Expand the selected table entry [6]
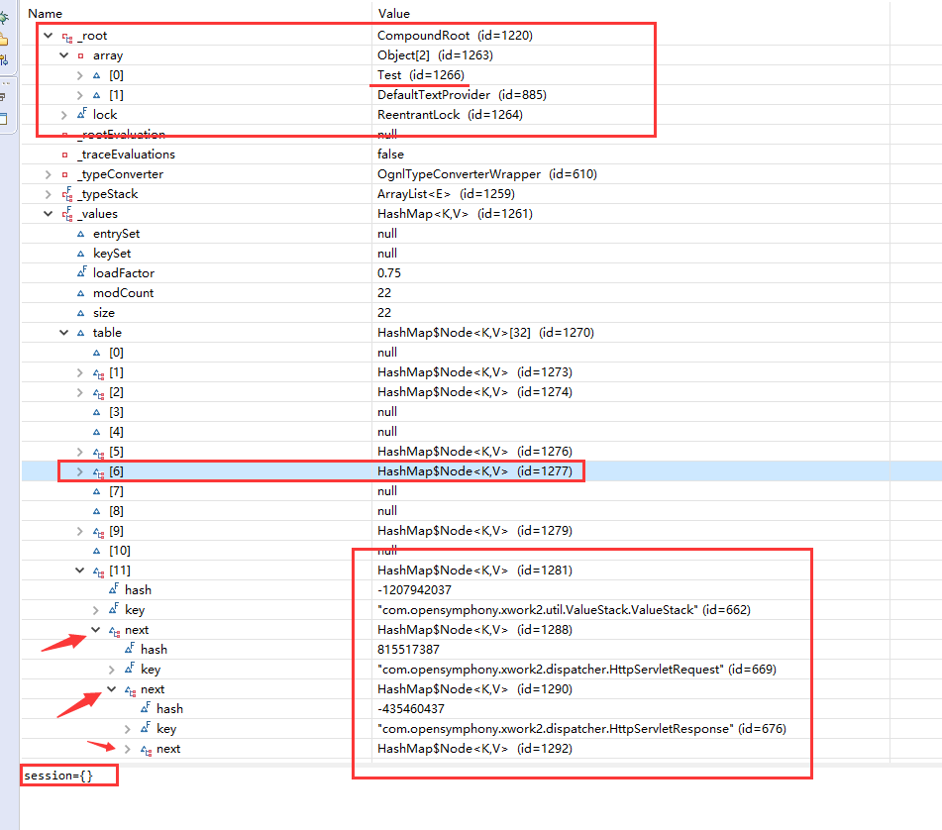 [x=80, y=471]
